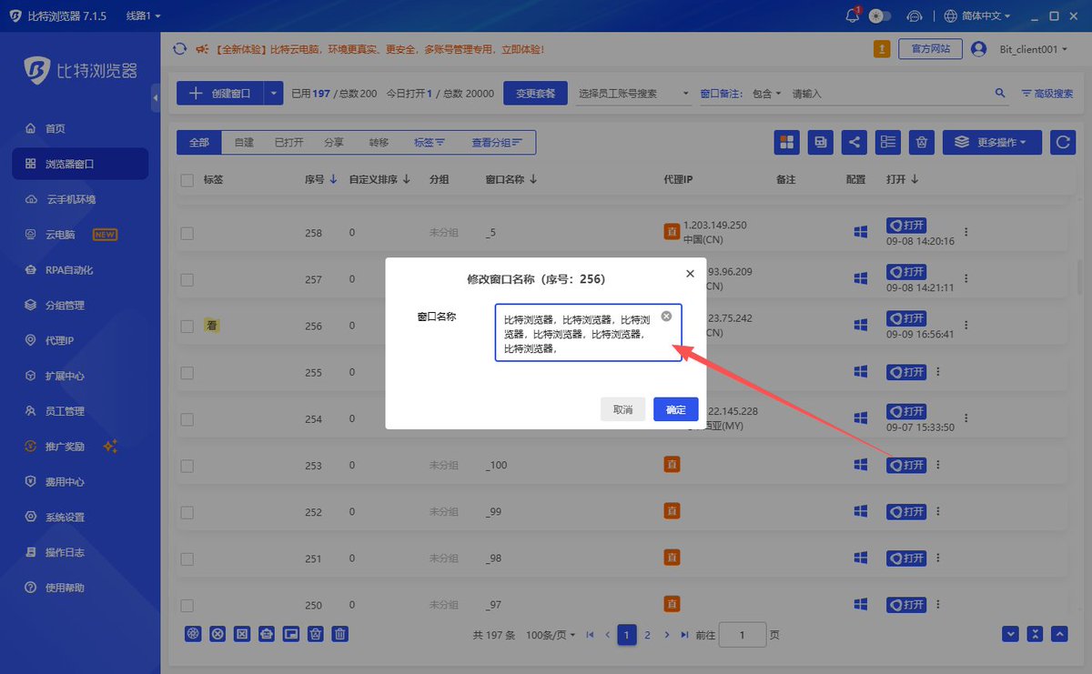The width and height of the screenshot is (1092, 674).
Task: Click 确定 to confirm the rename
Action: [x=676, y=409]
